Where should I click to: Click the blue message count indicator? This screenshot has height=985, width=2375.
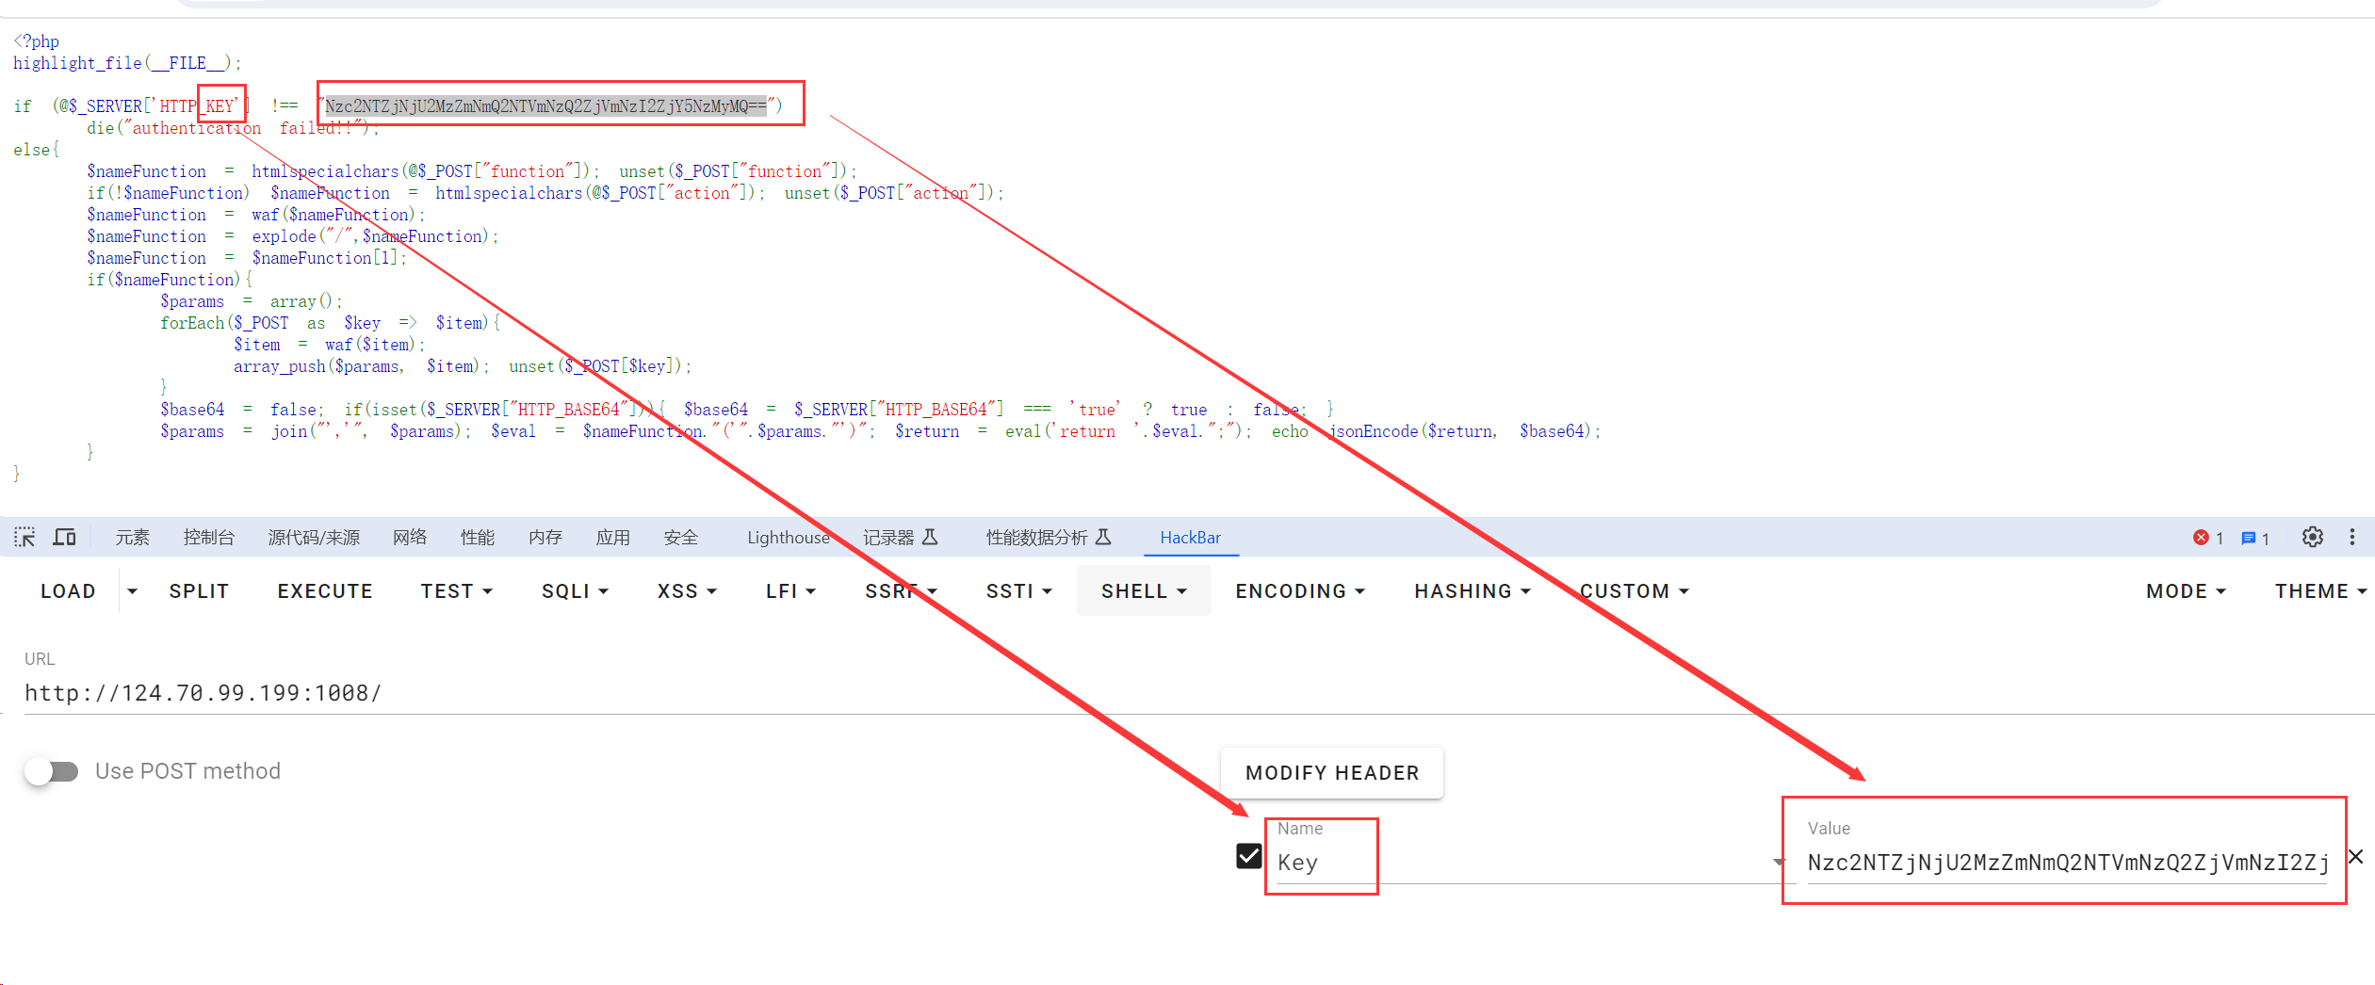[x=2254, y=538]
